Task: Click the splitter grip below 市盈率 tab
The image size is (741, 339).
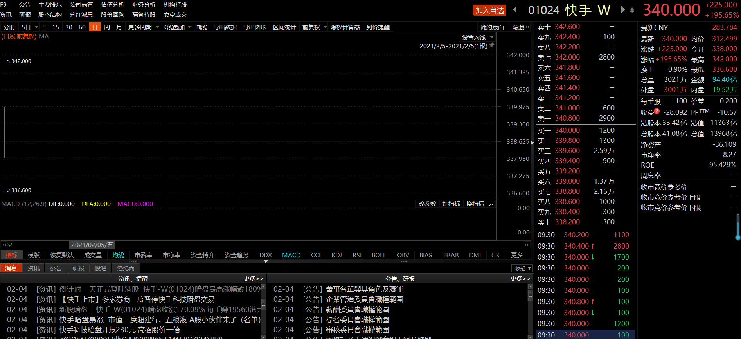Action: pos(134,261)
